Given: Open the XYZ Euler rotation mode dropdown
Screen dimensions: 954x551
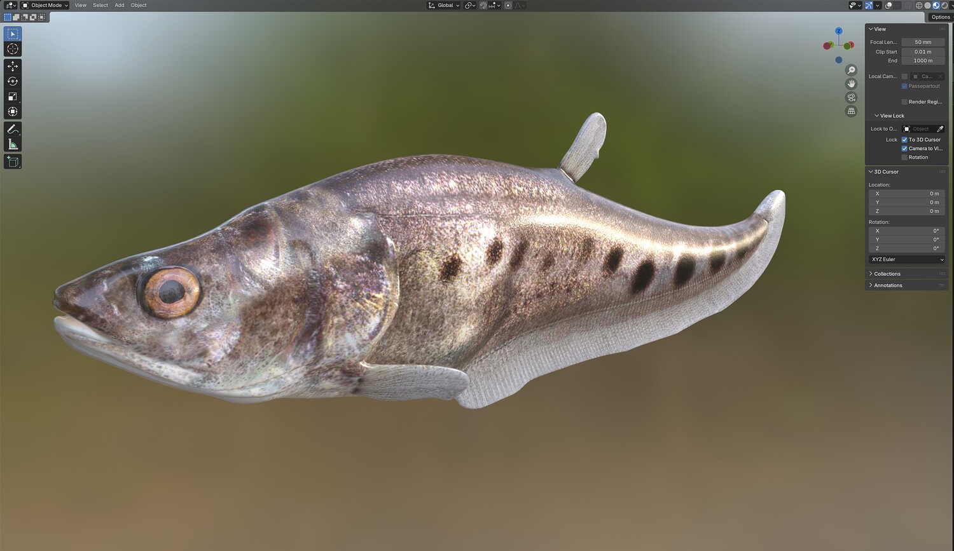Looking at the screenshot, I should pyautogui.click(x=907, y=259).
